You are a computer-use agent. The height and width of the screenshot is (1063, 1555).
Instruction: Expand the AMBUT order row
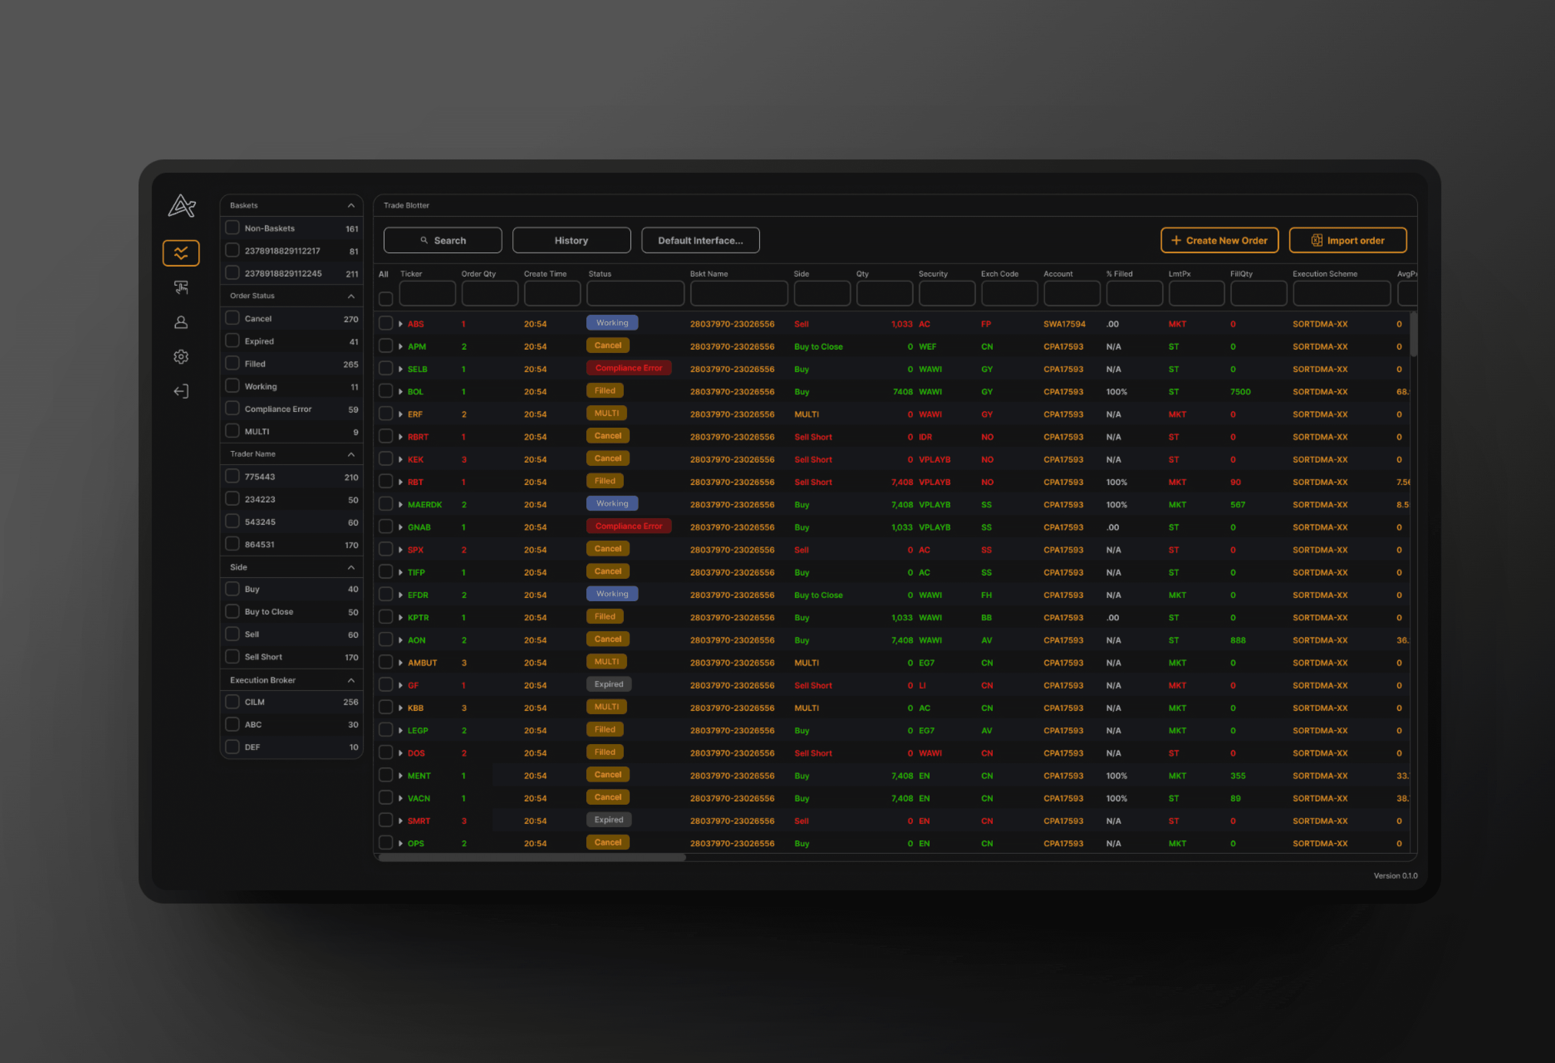click(401, 663)
